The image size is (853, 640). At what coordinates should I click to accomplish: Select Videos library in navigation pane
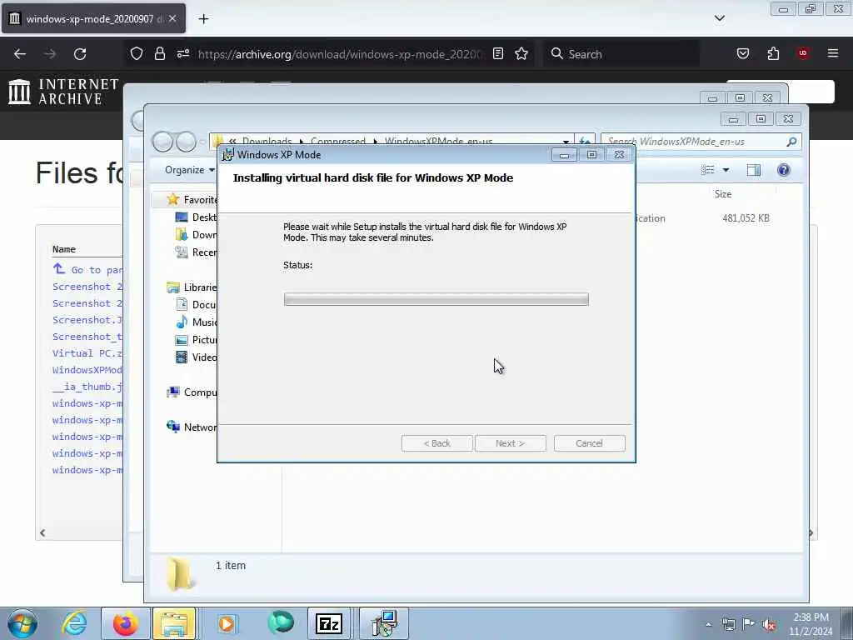[196, 357]
